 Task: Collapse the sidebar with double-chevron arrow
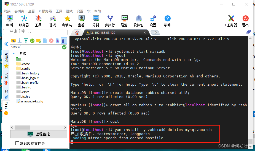(6, 44)
